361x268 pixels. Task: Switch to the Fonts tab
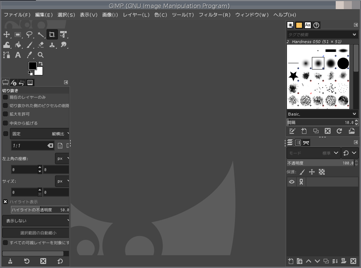click(307, 25)
